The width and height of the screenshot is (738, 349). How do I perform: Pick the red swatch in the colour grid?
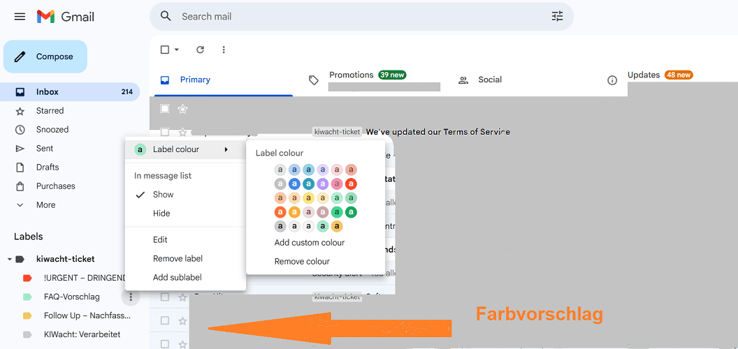(x=351, y=184)
